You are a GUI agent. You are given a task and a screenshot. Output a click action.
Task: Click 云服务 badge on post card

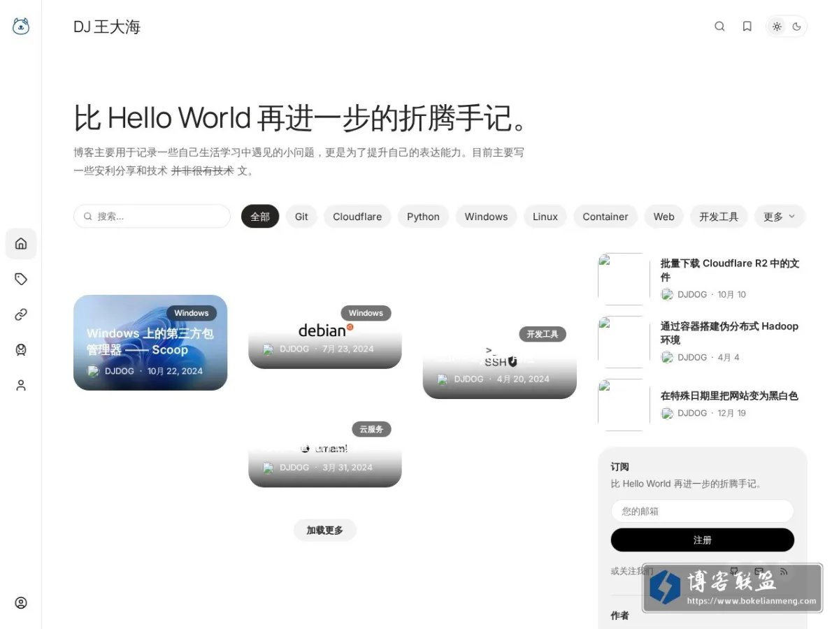tap(371, 429)
